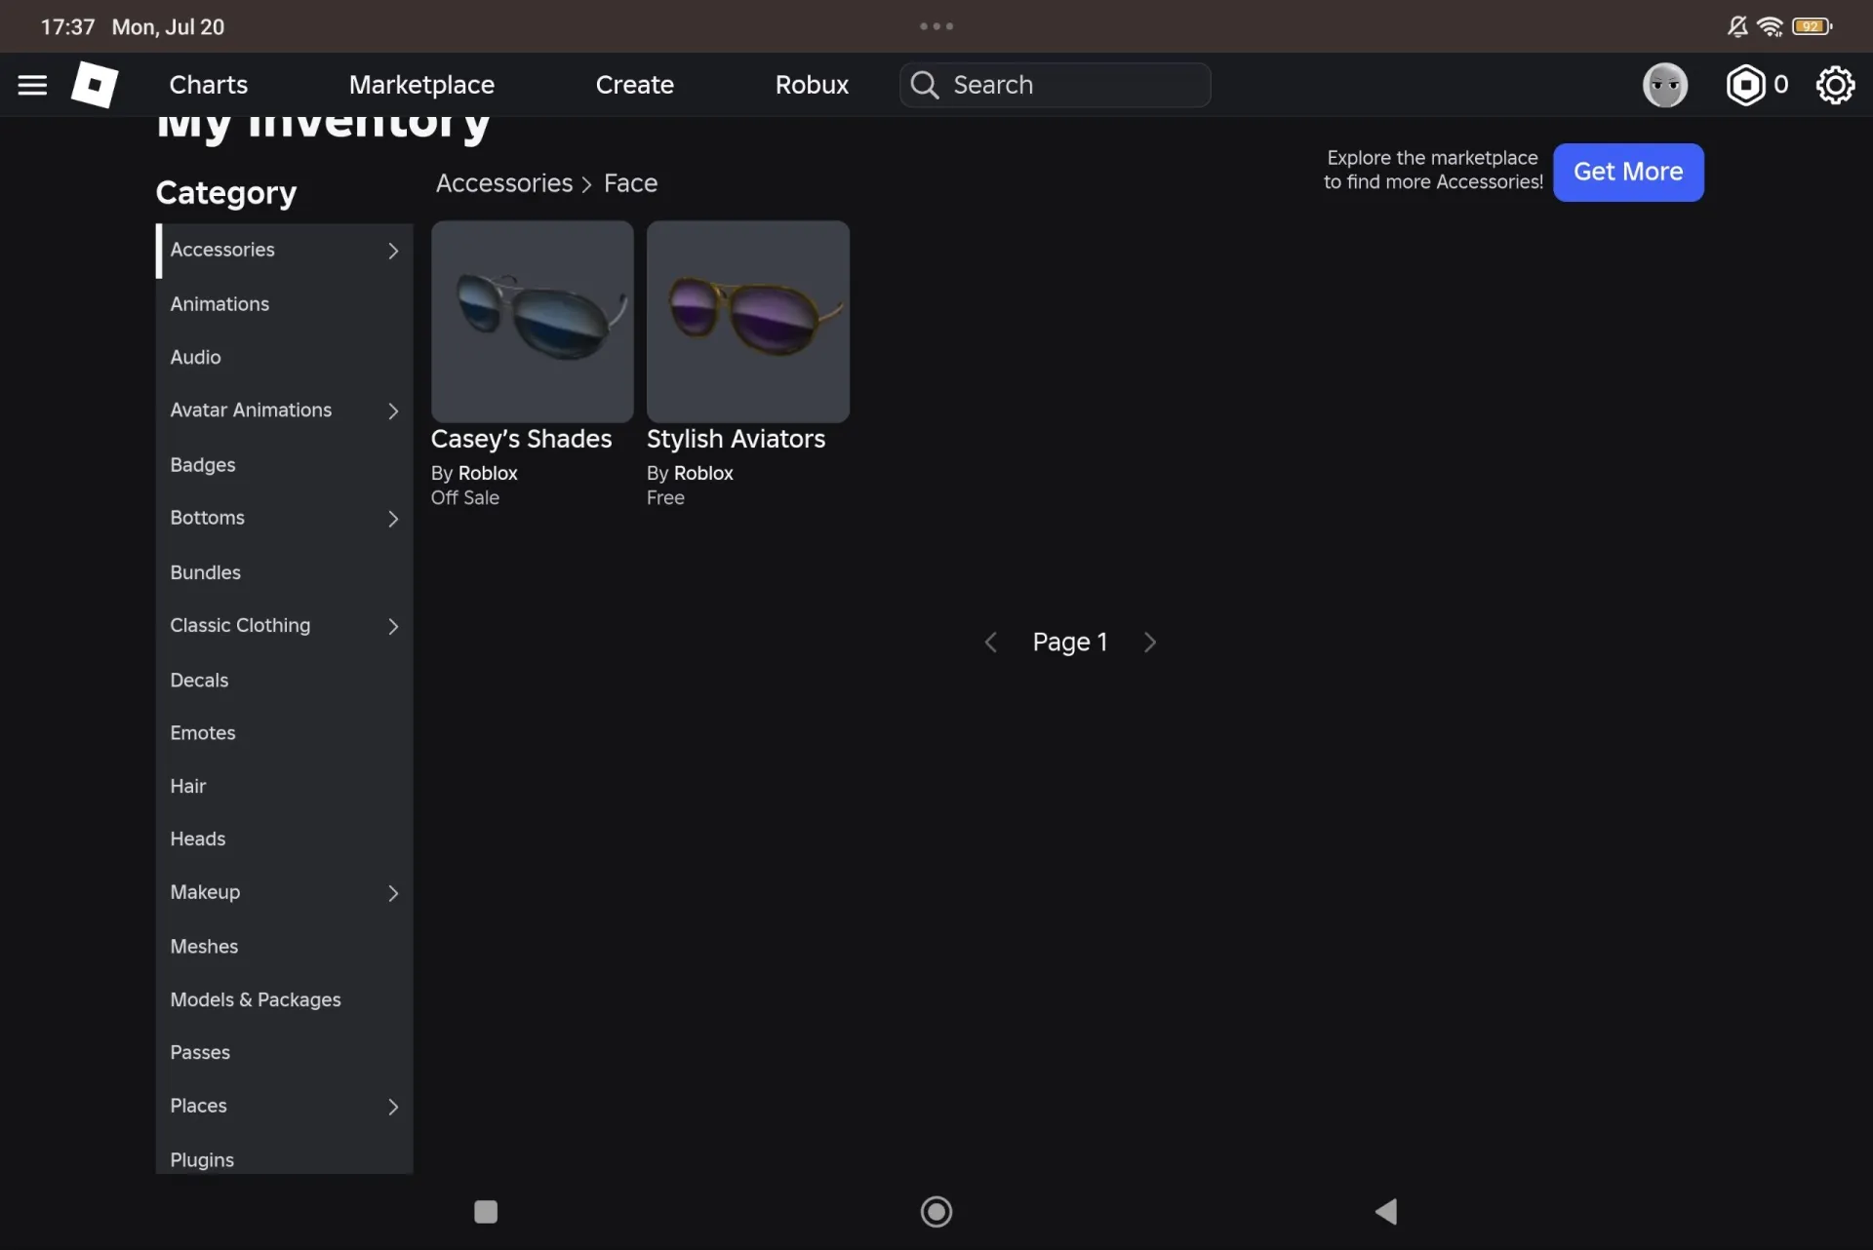Go to the previous inventory page arrow
1873x1250 pixels.
[990, 643]
